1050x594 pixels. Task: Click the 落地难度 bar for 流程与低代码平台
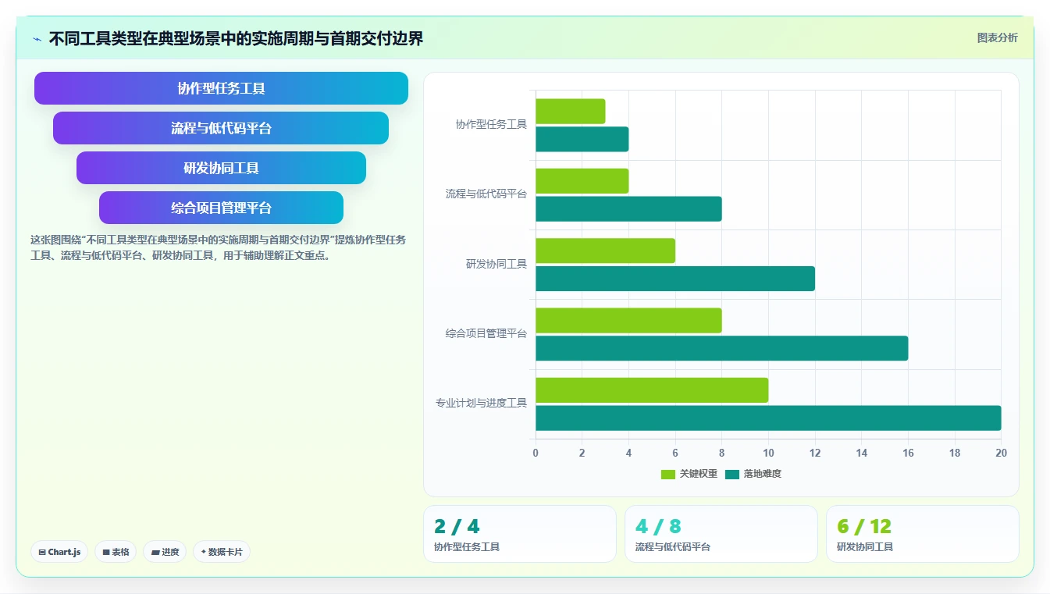pos(628,208)
